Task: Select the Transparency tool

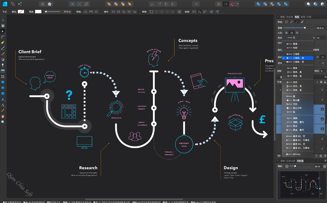Action: 3,65
